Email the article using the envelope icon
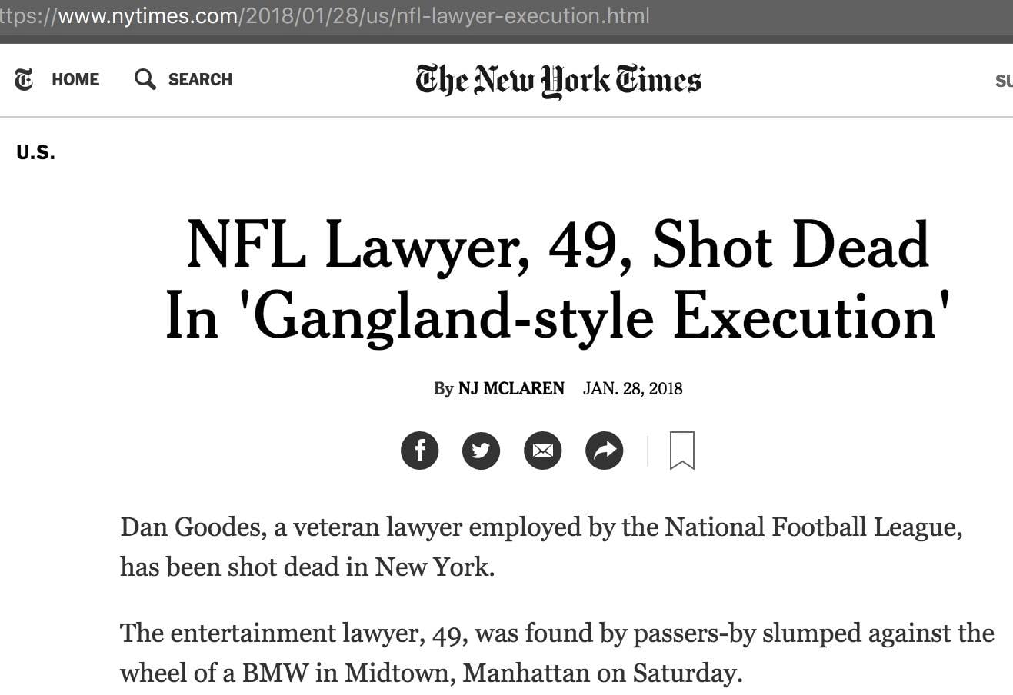Image resolution: width=1013 pixels, height=695 pixels. point(542,451)
